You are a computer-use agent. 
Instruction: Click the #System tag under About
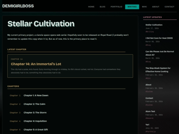[x=149, y=92]
